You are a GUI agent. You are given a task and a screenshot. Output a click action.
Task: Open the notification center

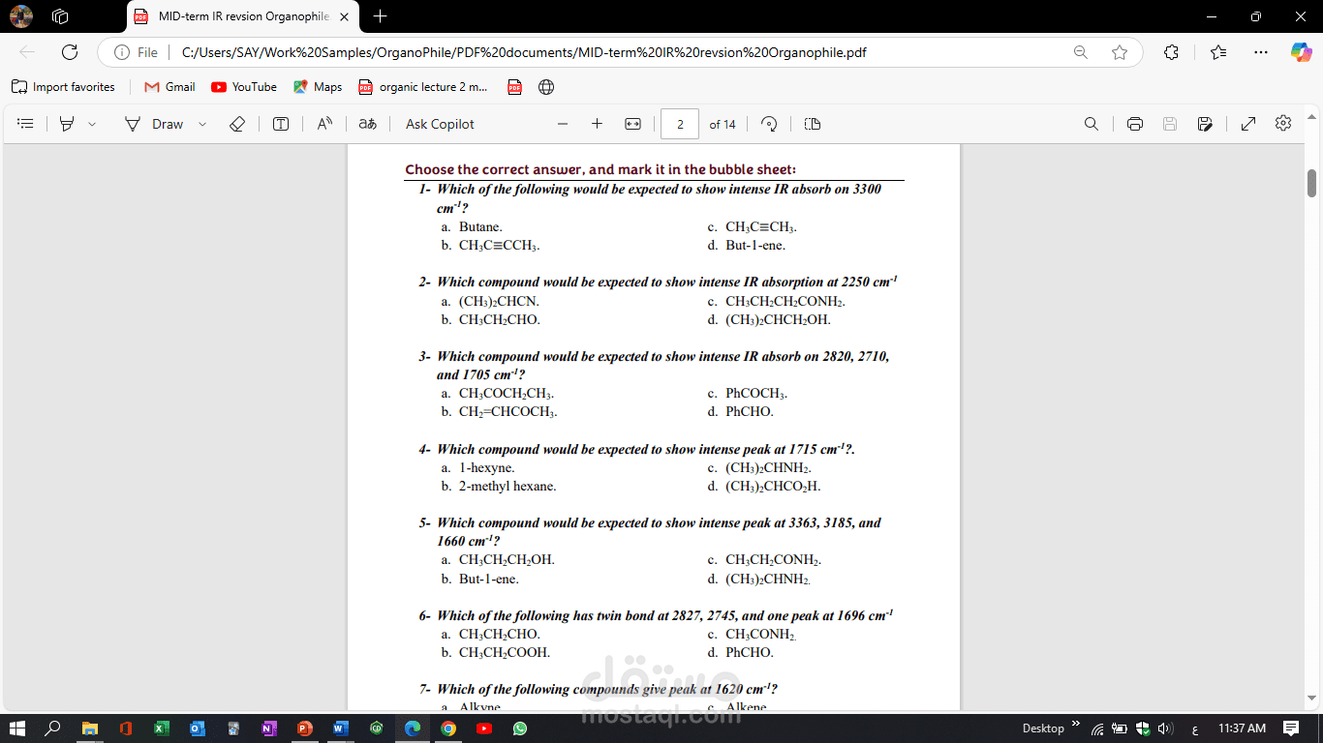click(1291, 728)
